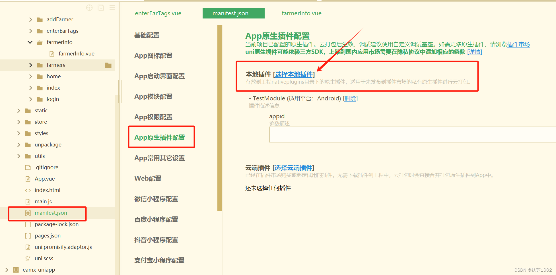Open the 插件市场 link
This screenshot has width=556, height=275.
pos(518,44)
